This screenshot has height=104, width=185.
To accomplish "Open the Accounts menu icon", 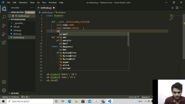I will 4,82.
